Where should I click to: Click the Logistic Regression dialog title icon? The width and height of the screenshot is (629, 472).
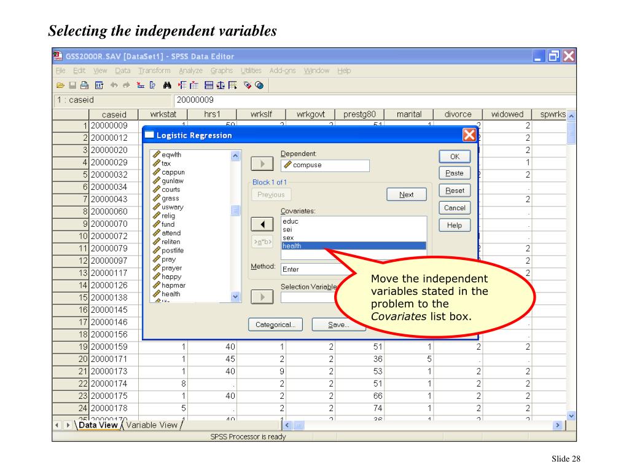149,135
